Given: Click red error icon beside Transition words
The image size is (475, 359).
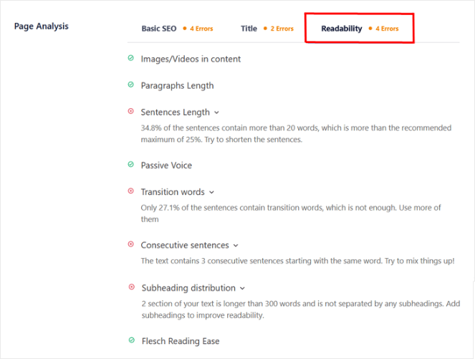Looking at the screenshot, I should pos(130,191).
